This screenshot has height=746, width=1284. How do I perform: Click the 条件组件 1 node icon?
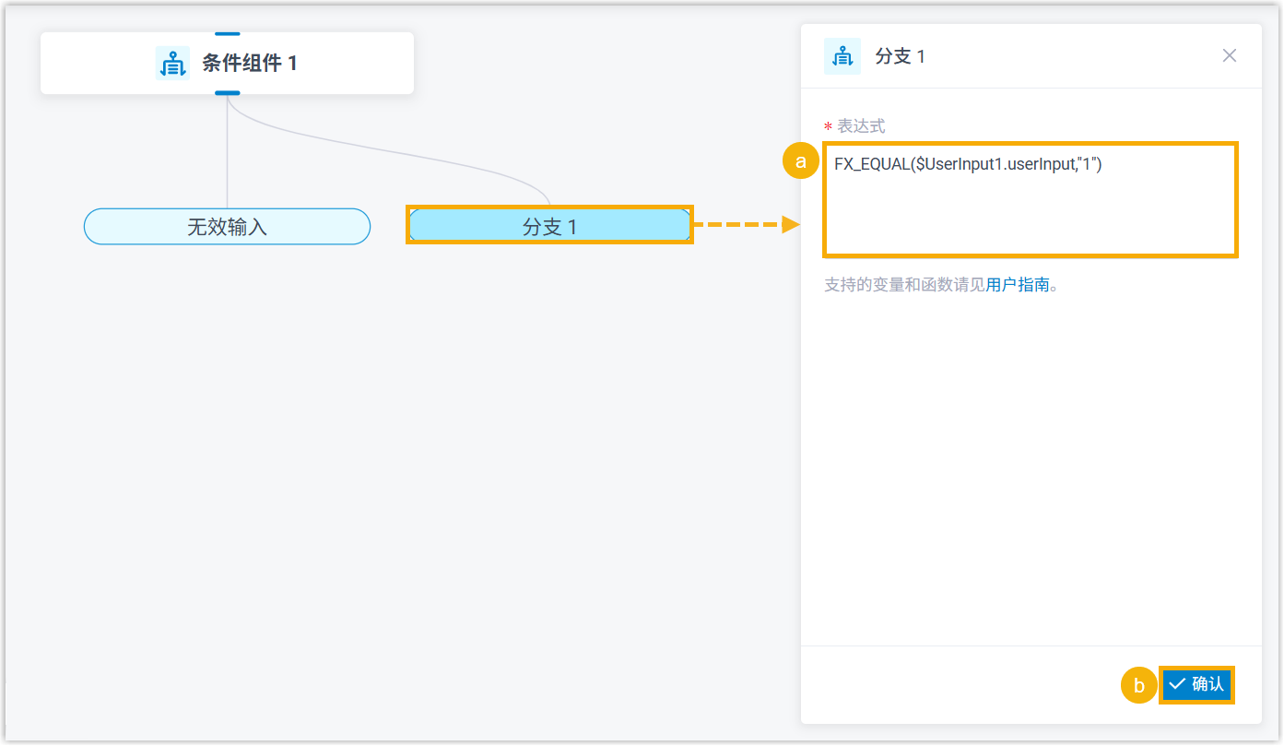172,64
